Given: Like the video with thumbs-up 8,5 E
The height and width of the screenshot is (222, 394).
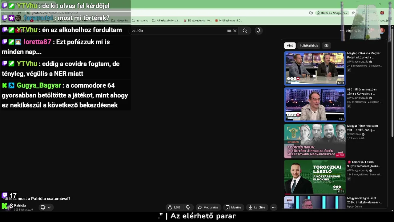Looking at the screenshot, I should coord(174,208).
